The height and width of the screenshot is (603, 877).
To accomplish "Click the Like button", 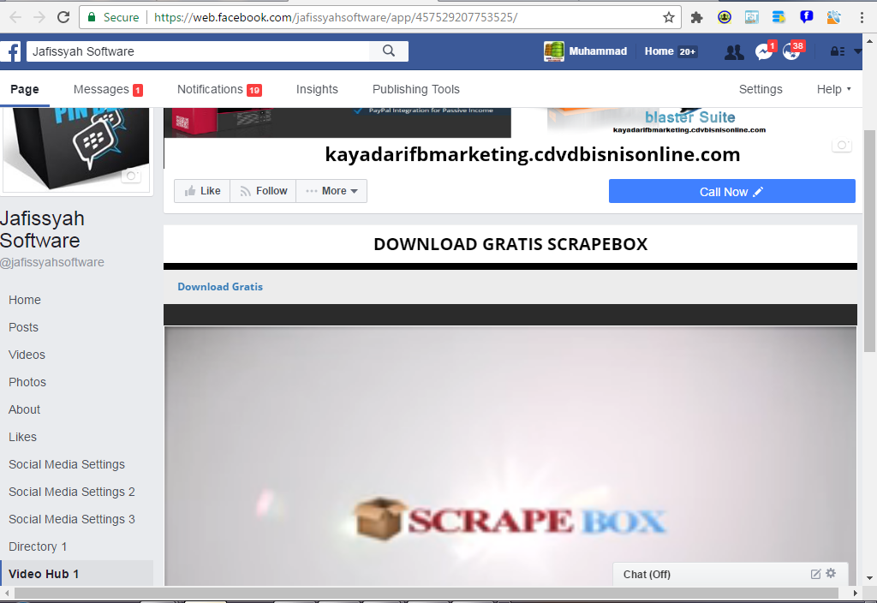I will (202, 191).
